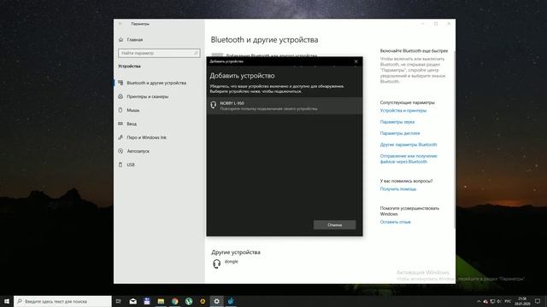
Task: Click the taskbar search box
Action: 62,301
